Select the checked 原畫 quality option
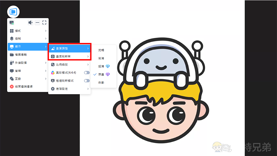 coord(101,75)
